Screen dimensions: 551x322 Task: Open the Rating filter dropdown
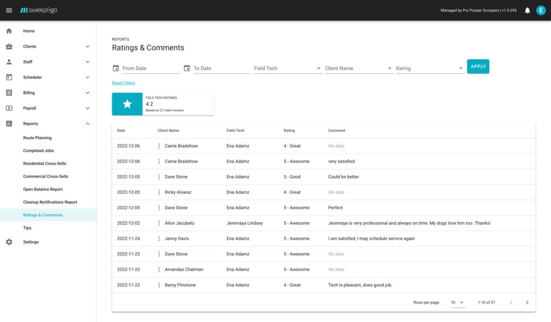429,68
